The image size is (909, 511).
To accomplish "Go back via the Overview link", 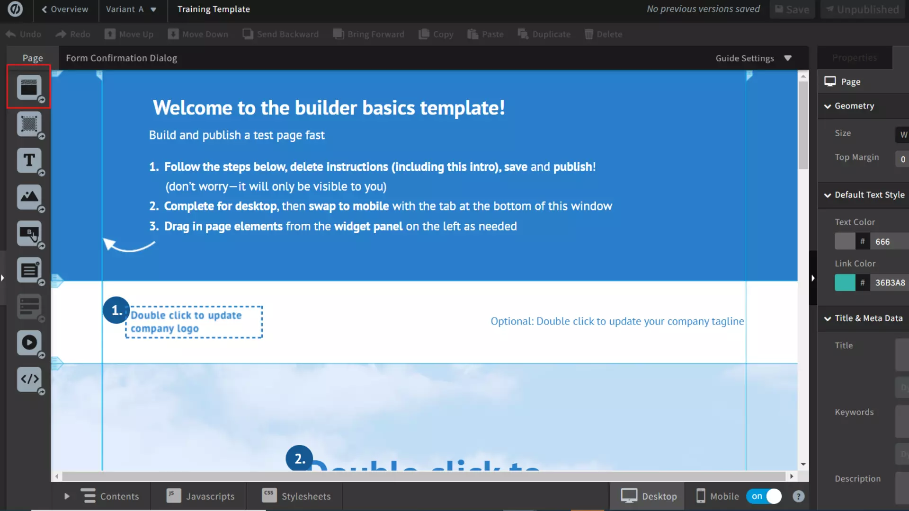I will tap(65, 9).
